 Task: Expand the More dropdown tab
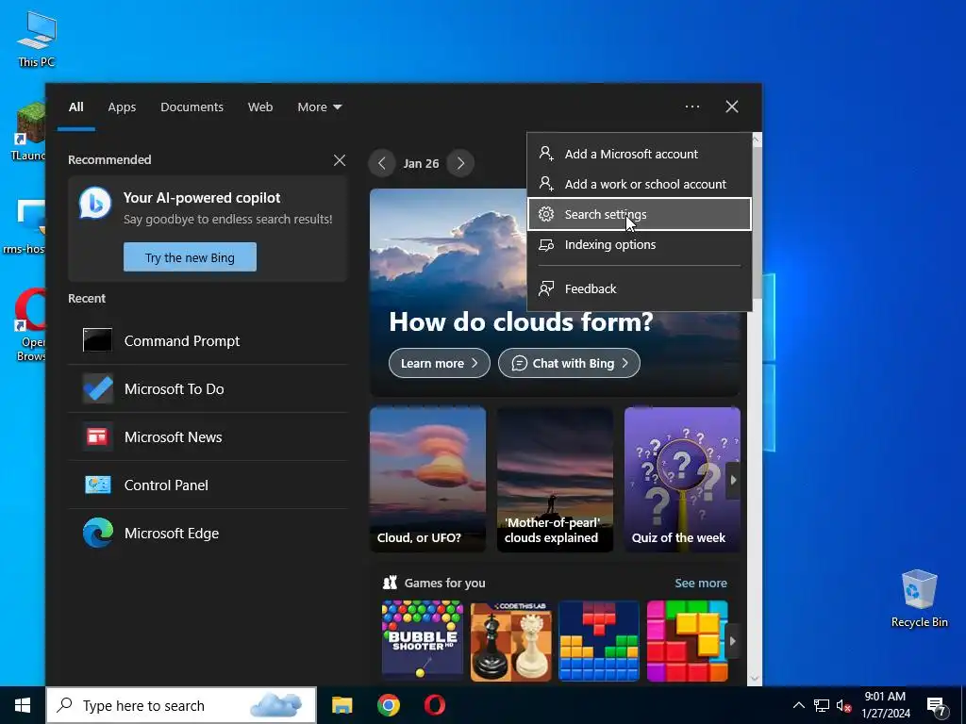click(319, 107)
